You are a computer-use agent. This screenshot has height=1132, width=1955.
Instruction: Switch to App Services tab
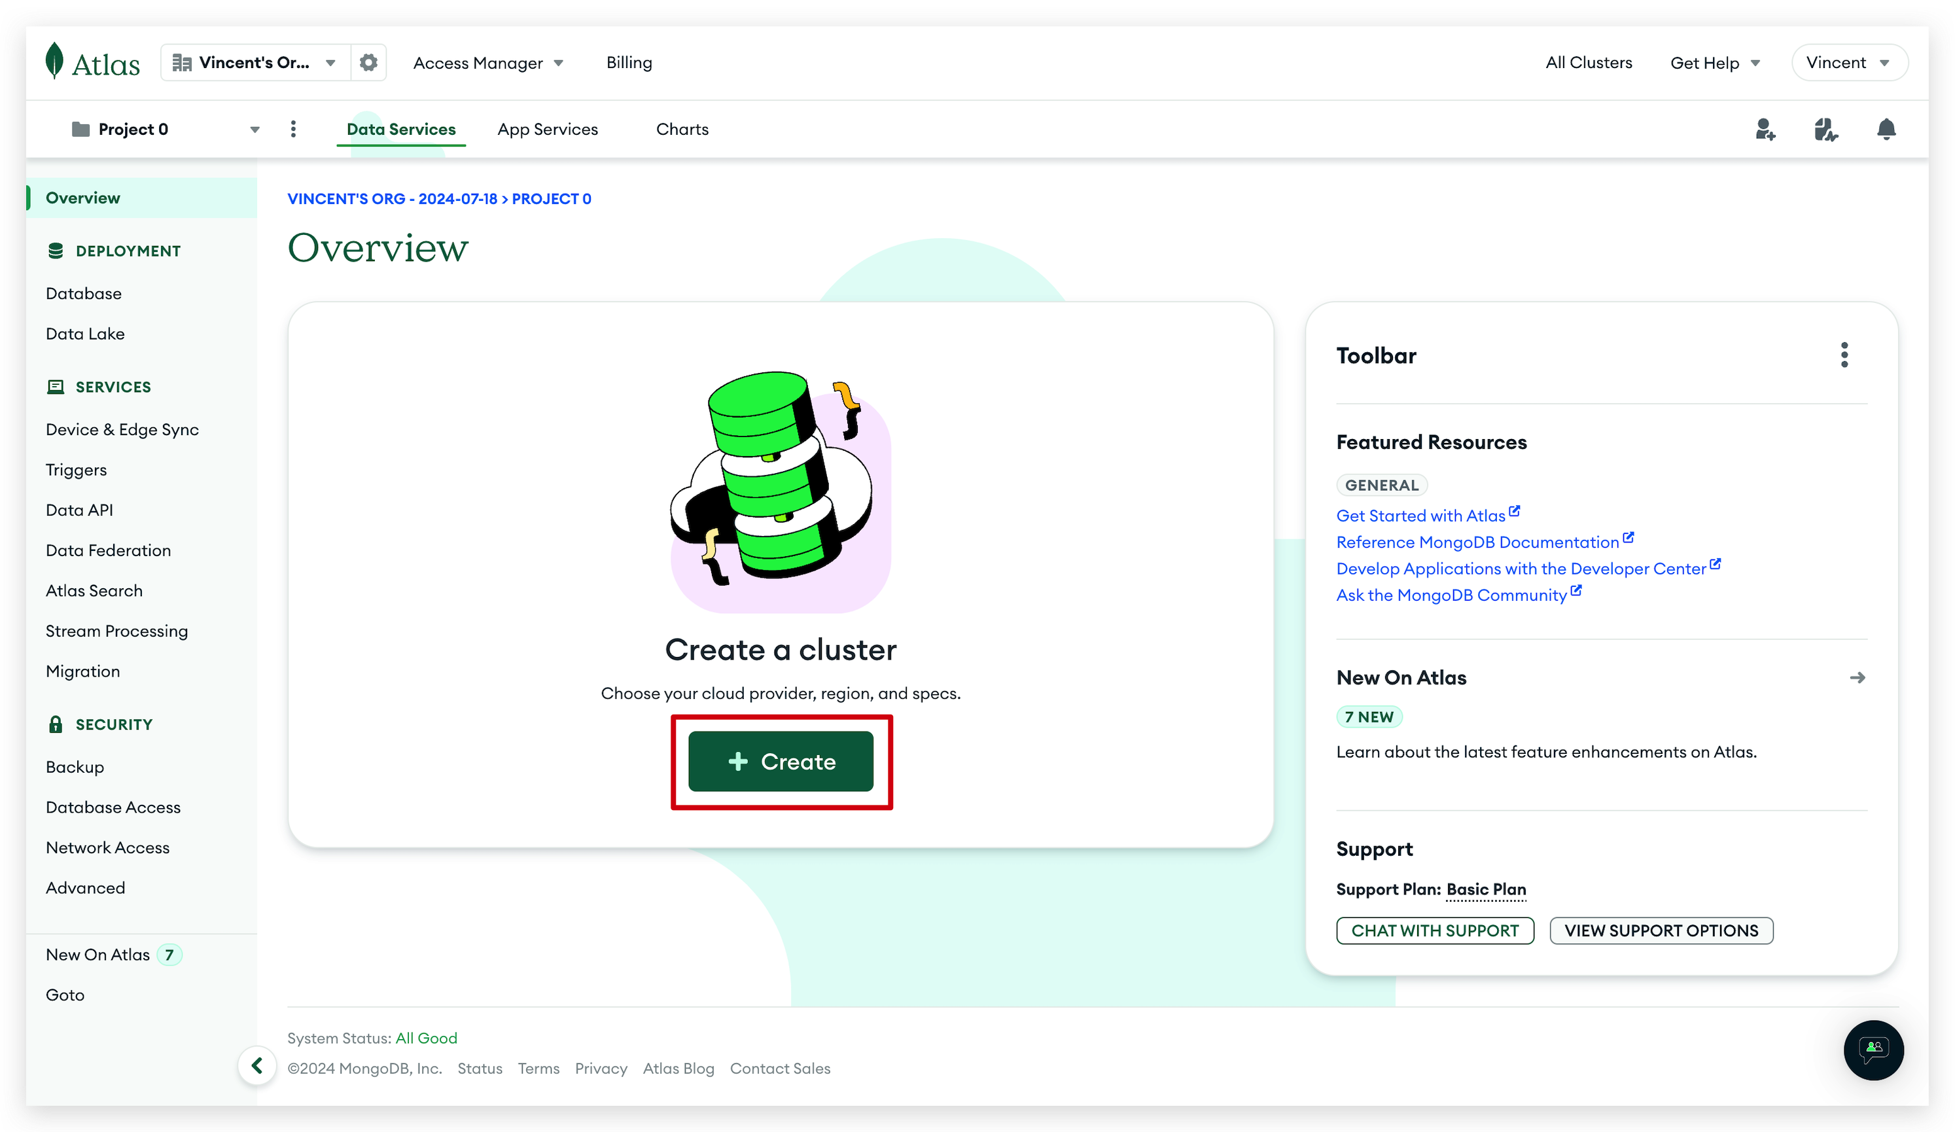tap(548, 129)
